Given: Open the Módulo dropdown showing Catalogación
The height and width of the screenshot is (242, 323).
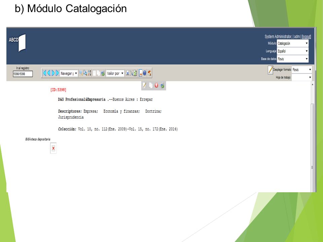Looking at the screenshot, I should tap(292, 43).
